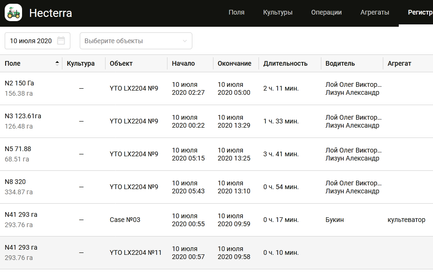Open the Агрегаты menu item
This screenshot has height=275, width=433.
pyautogui.click(x=374, y=13)
